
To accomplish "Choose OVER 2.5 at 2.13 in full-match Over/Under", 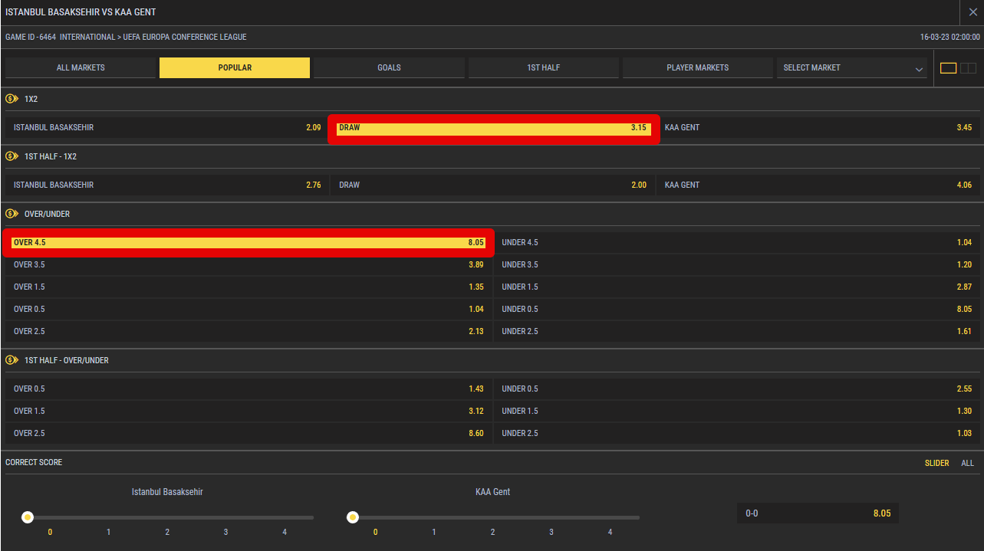I will [x=248, y=331].
